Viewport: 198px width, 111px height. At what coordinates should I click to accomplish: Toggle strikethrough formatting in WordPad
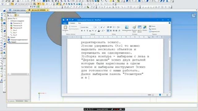click(90, 31)
